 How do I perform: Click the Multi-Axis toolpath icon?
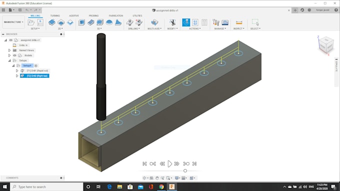coord(154,22)
